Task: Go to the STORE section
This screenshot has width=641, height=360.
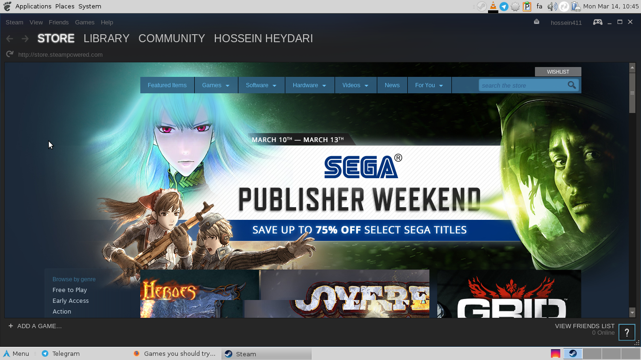Action: pyautogui.click(x=56, y=38)
